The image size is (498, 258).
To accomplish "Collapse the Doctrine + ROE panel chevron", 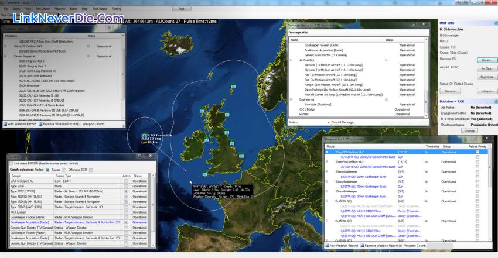I will [496, 101].
